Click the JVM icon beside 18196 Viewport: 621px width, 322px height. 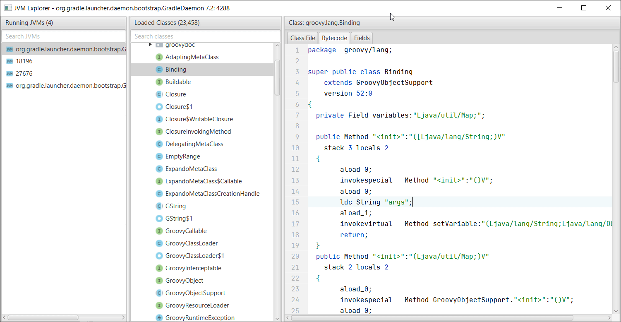(x=10, y=61)
